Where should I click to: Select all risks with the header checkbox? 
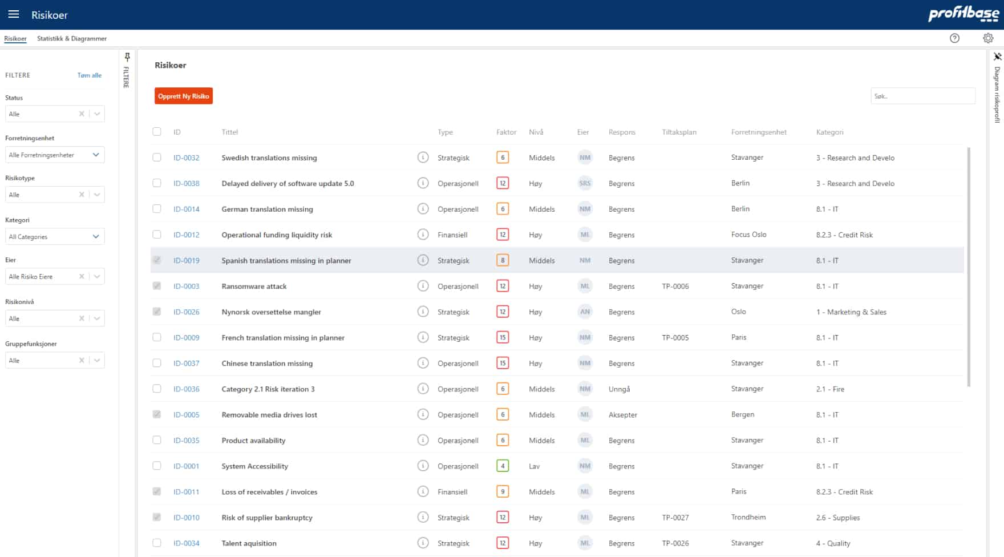click(x=157, y=132)
